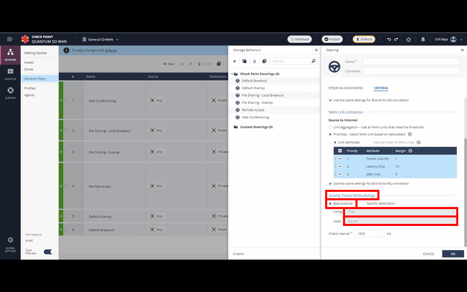Click copy icon in the policy toolbar

(x=219, y=64)
